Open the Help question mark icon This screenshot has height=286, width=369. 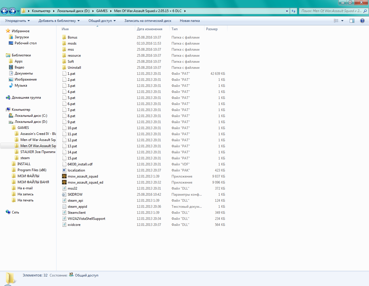point(362,21)
